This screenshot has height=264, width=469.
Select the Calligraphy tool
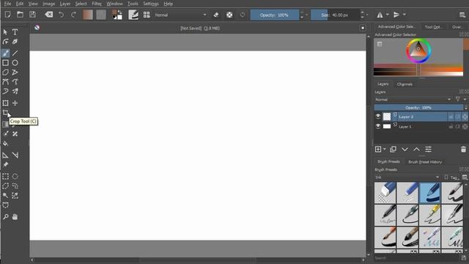tap(15, 42)
